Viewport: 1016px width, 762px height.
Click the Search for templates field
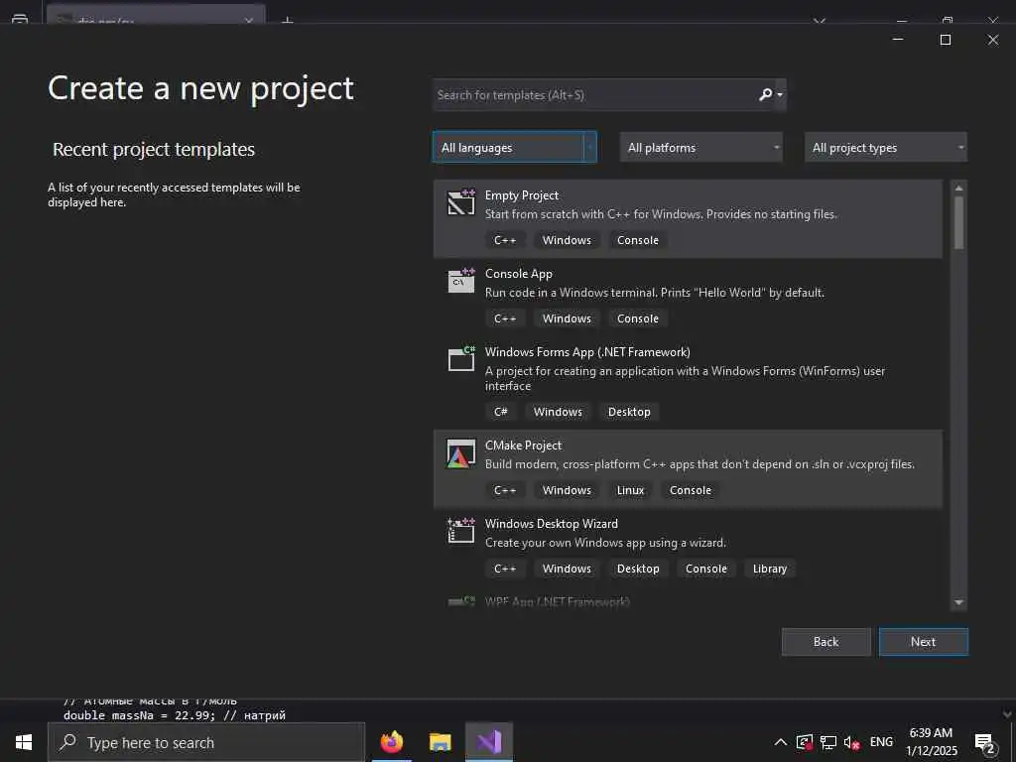[x=595, y=94]
